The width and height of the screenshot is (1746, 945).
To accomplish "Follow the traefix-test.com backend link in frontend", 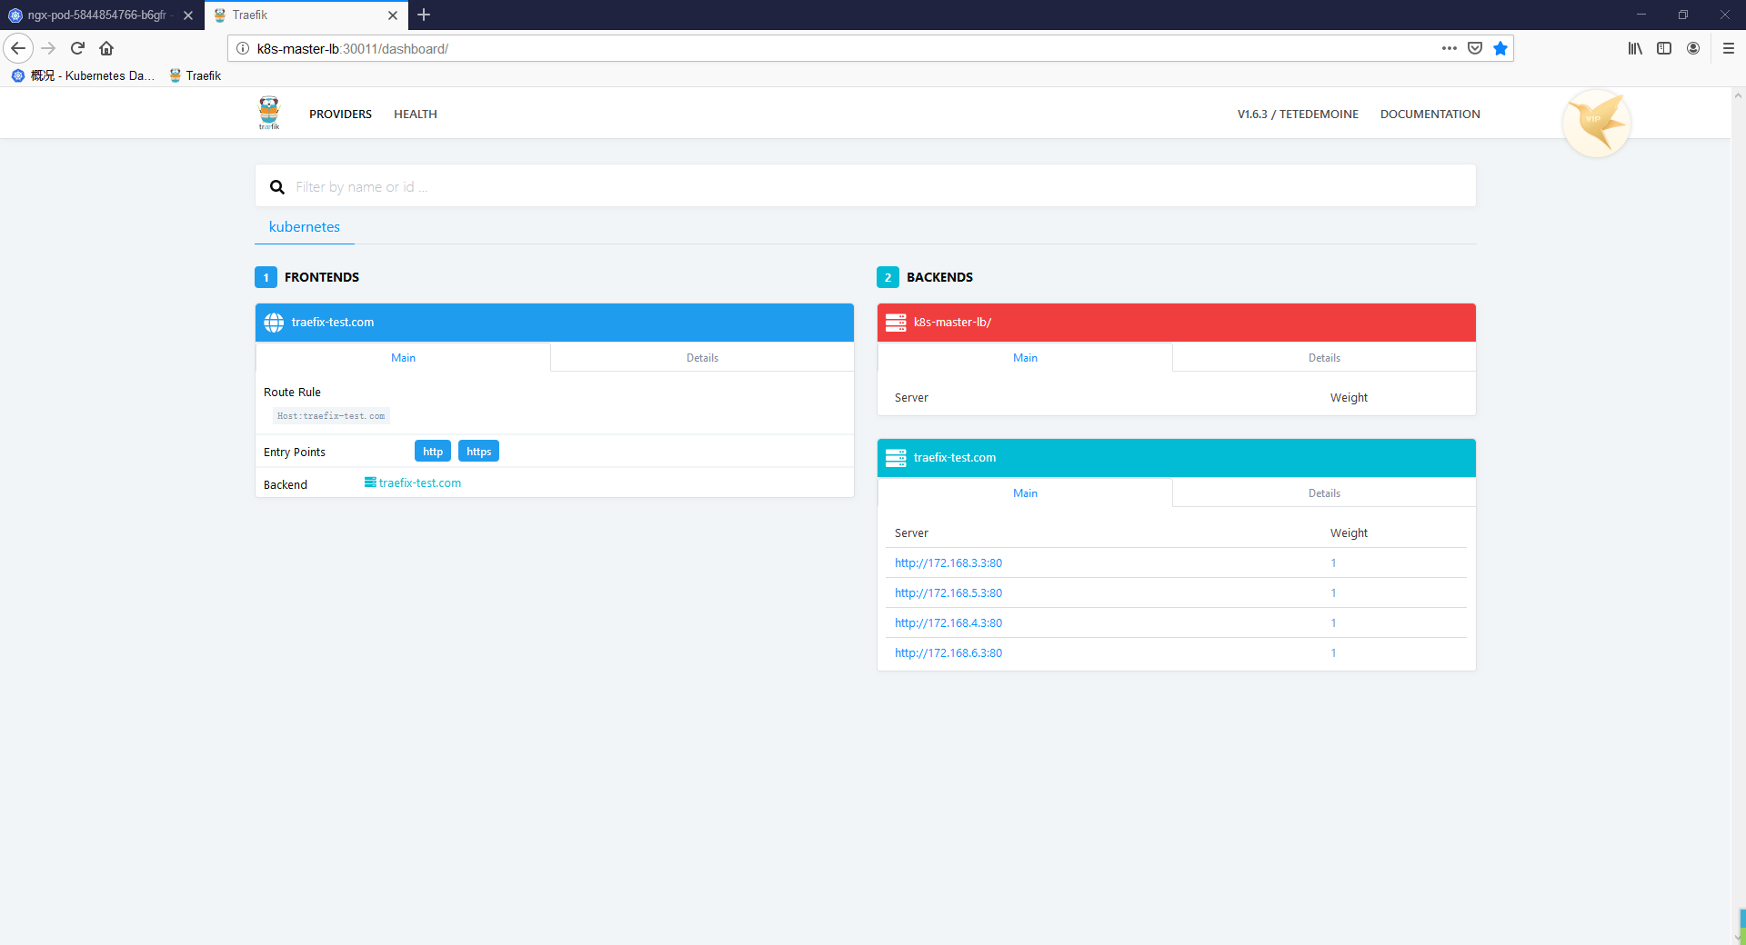I will [413, 483].
